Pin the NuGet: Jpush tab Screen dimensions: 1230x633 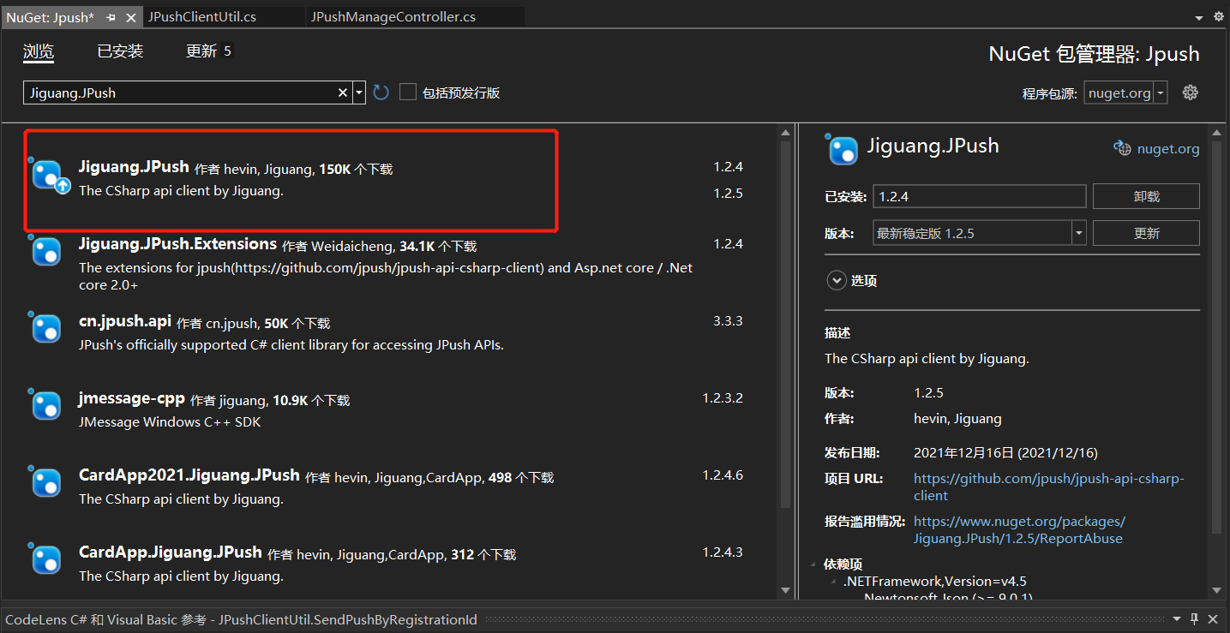click(x=111, y=17)
